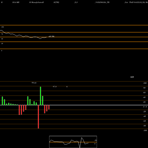148x148 pixels.
Task: Click the -16 value in the mini chart
Action: click(96, 140)
